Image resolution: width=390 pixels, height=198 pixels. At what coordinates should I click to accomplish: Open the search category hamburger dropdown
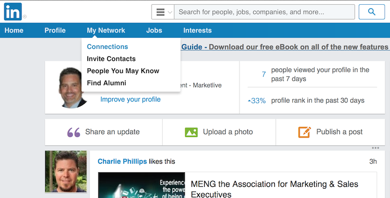[163, 12]
